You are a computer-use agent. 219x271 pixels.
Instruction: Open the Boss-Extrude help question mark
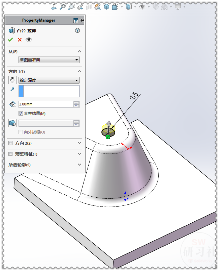click(x=77, y=31)
